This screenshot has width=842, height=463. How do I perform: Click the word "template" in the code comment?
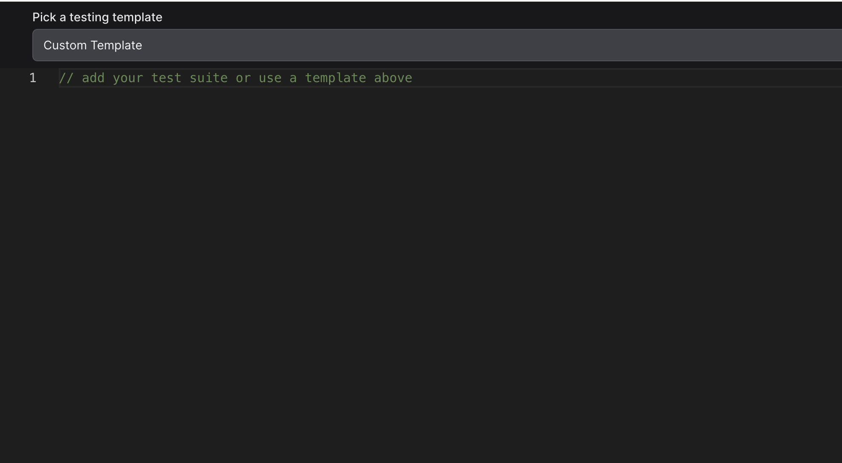[335, 78]
